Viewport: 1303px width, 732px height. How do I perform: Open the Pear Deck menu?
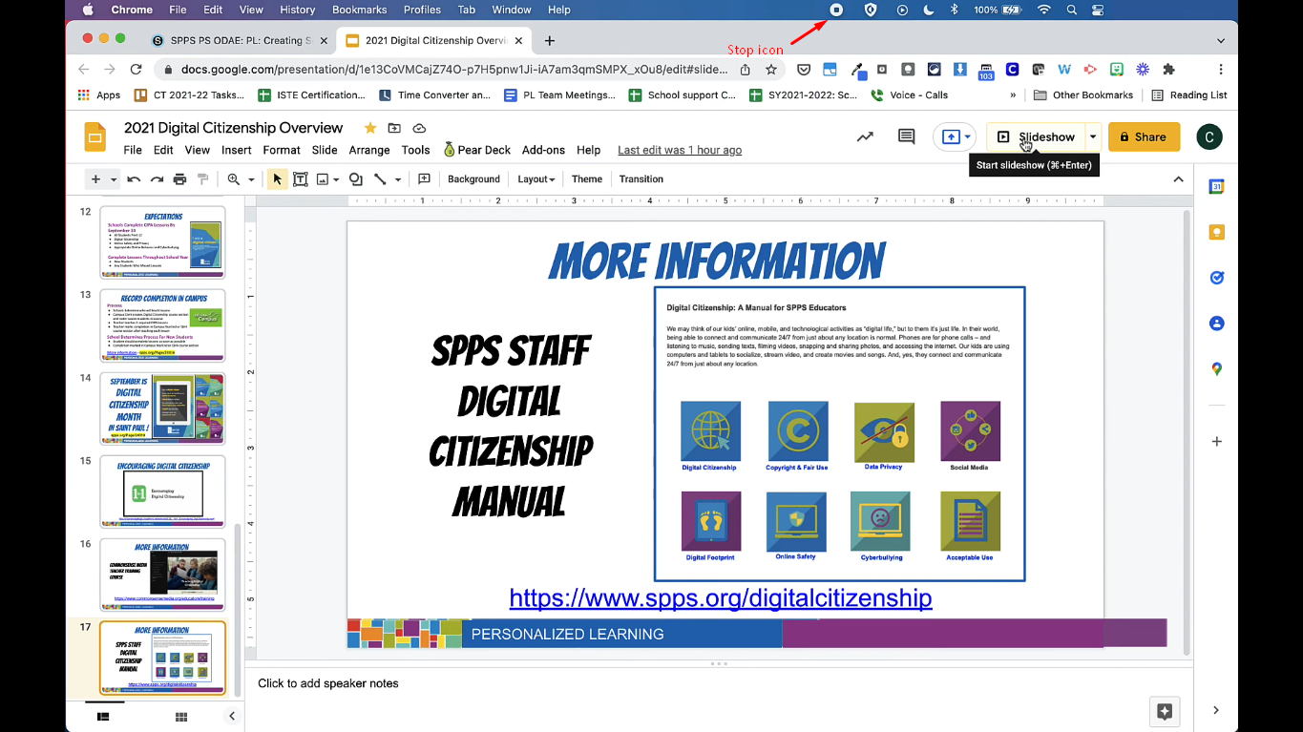tap(477, 150)
